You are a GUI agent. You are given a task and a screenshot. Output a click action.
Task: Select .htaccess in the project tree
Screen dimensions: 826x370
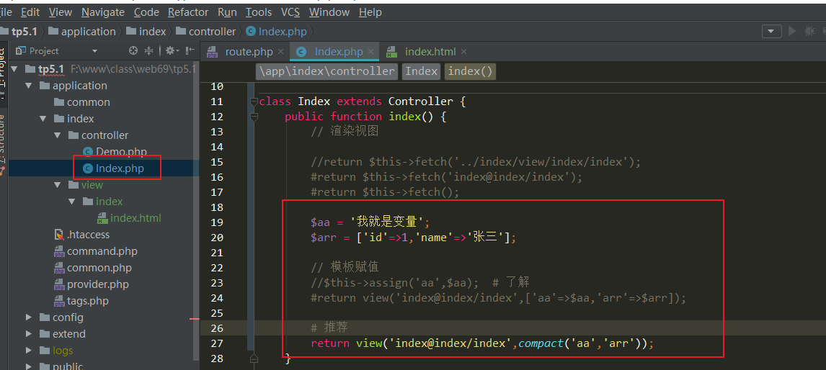(x=82, y=234)
